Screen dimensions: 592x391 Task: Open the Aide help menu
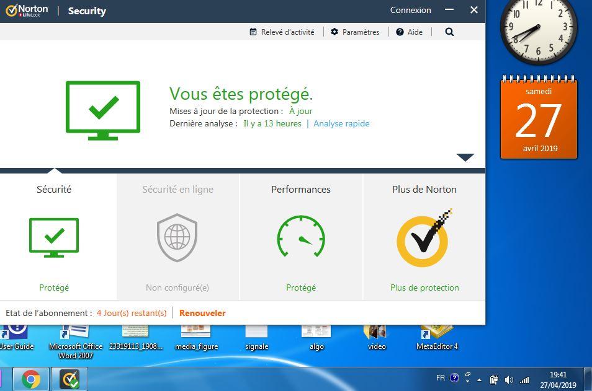coord(410,32)
